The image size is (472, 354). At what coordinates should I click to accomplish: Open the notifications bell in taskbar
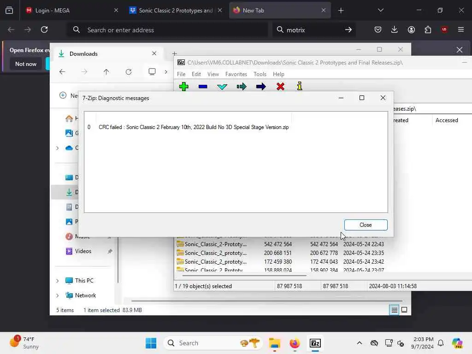(441, 343)
